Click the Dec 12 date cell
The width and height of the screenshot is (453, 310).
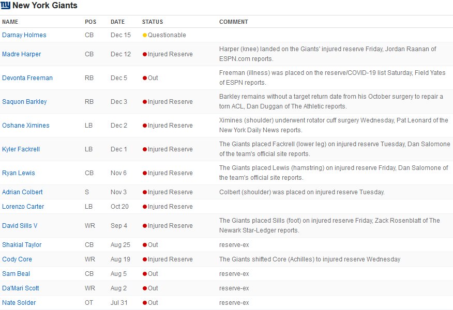[x=121, y=54]
